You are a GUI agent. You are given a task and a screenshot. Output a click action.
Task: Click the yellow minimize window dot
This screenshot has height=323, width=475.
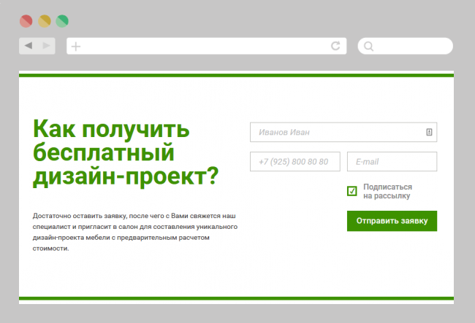point(45,21)
